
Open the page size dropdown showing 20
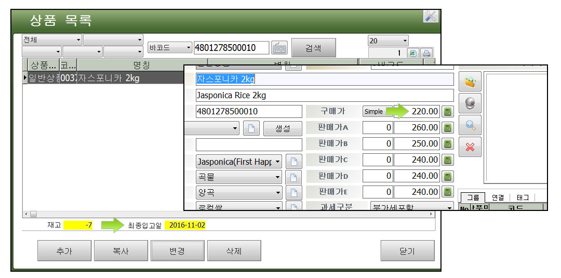click(x=388, y=41)
